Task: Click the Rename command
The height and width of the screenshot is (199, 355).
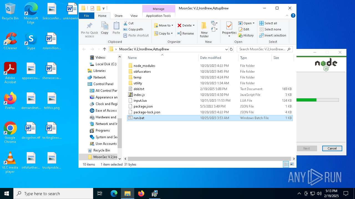Action: 186,33
